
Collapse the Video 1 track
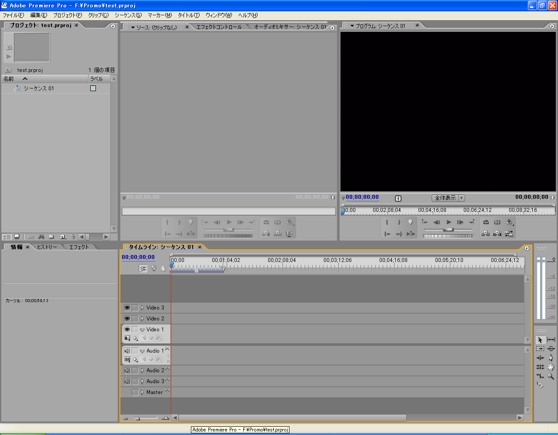[x=142, y=330]
